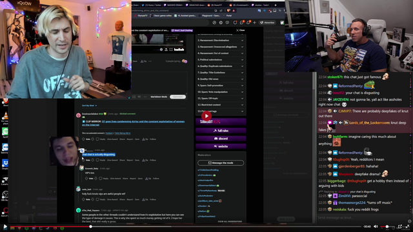Image resolution: width=413 pixels, height=232 pixels.
Task: Expand rule 6 Quality: Duplicate submissions
Action: pos(221,66)
